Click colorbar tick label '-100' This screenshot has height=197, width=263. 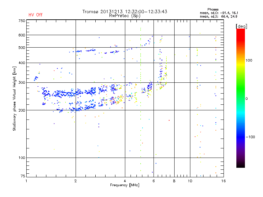point(250,137)
